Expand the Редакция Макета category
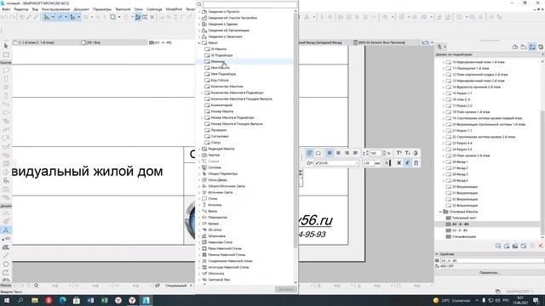 [x=199, y=149]
